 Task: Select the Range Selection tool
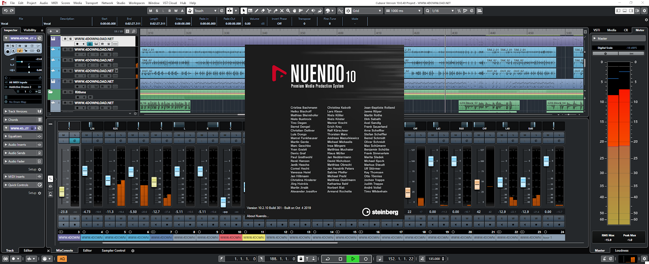250,11
